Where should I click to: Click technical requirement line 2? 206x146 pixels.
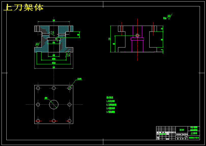click(x=111, y=105)
